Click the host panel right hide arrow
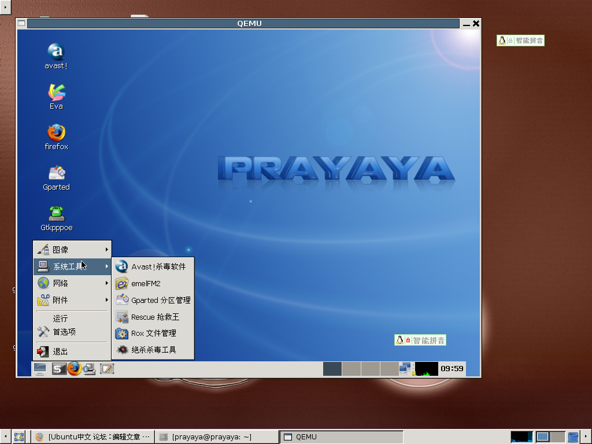This screenshot has width=592, height=444. pos(586,437)
